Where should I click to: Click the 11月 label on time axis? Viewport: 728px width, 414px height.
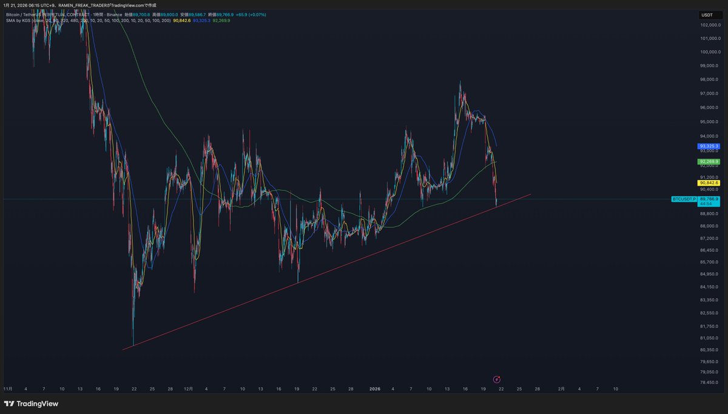(x=7, y=388)
